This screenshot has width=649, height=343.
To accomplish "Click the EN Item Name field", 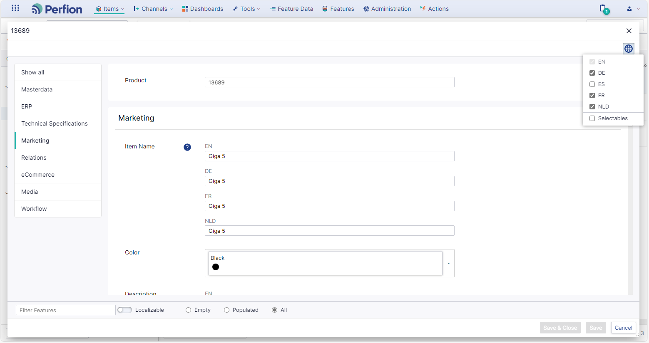I will [x=329, y=156].
